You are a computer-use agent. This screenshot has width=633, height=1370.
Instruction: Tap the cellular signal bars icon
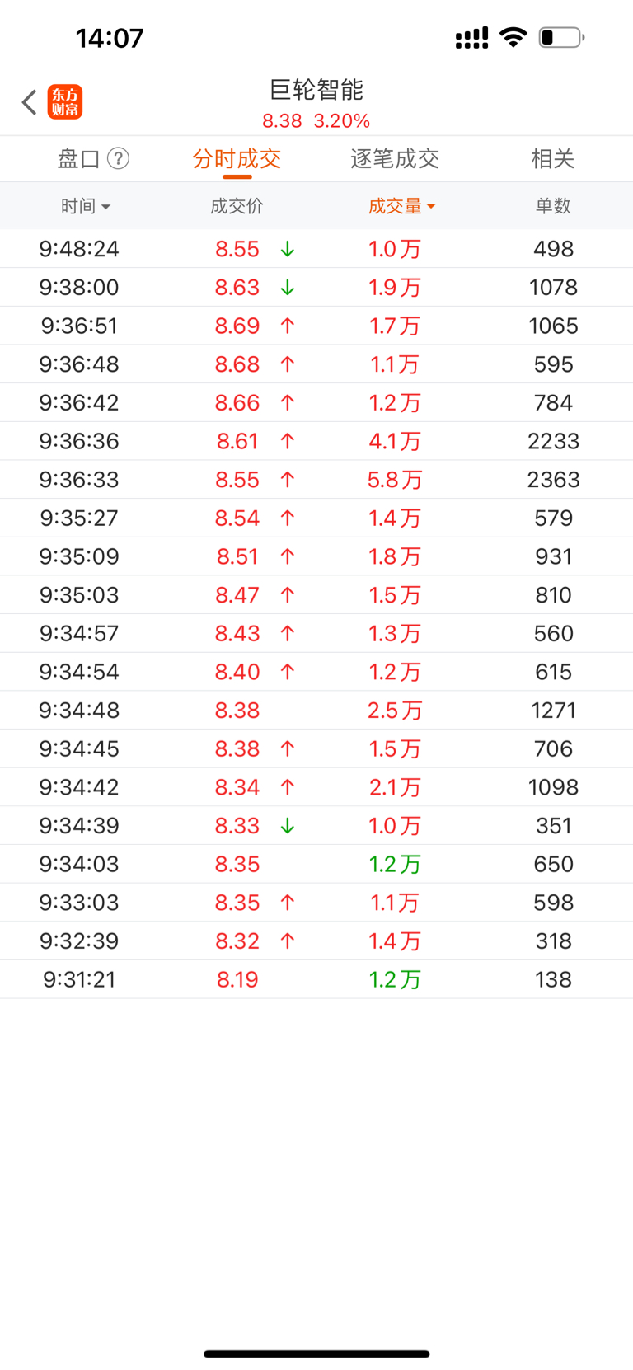(x=471, y=38)
